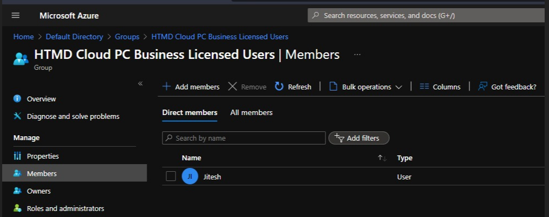Click the Name column sort arrows
The width and height of the screenshot is (549, 217).
tap(382, 158)
